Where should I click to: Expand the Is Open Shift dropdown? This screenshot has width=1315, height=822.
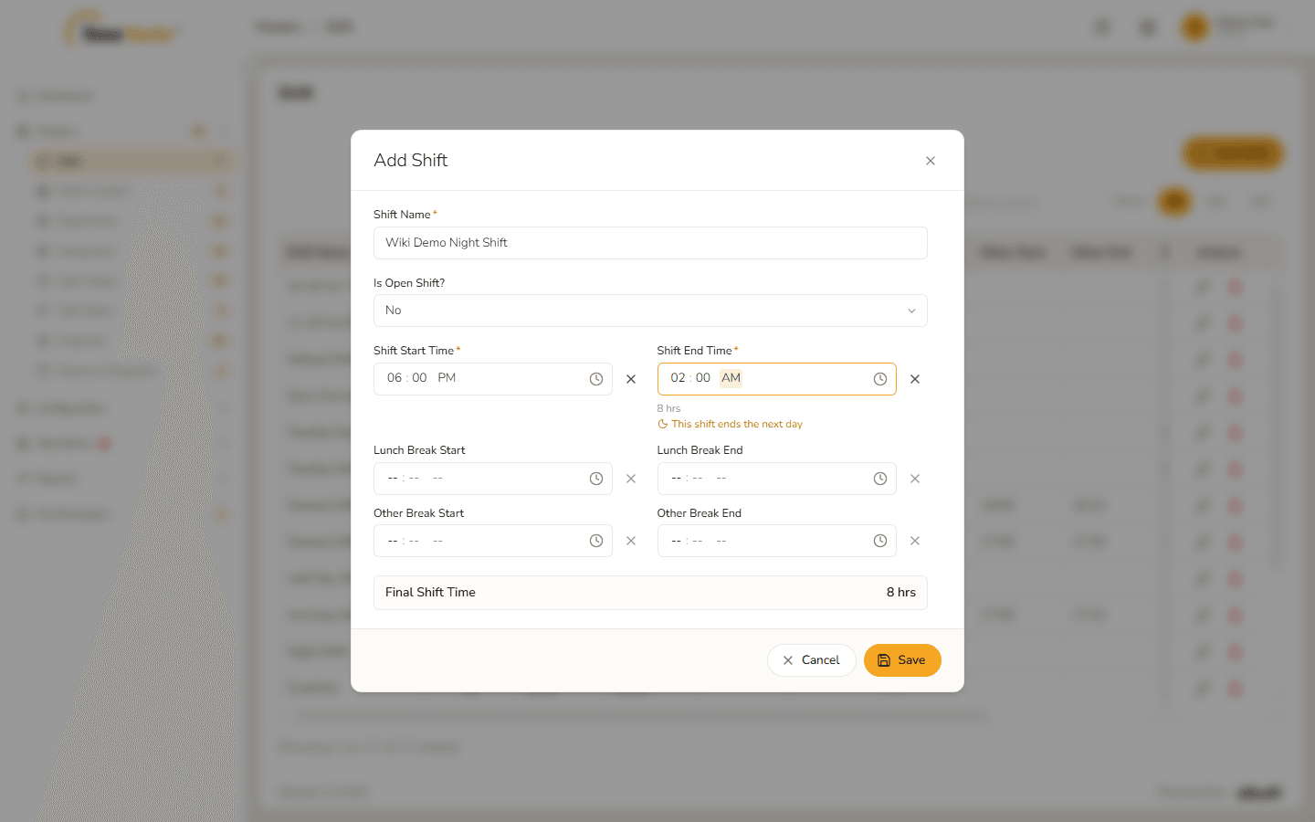650,311
